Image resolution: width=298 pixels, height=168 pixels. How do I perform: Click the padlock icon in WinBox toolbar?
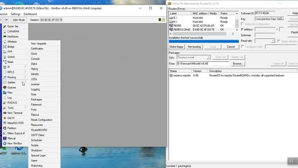coord(163,20)
